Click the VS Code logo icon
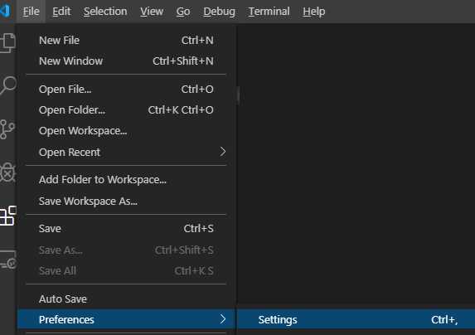Viewport: 475px width, 335px height. pyautogui.click(x=6, y=11)
